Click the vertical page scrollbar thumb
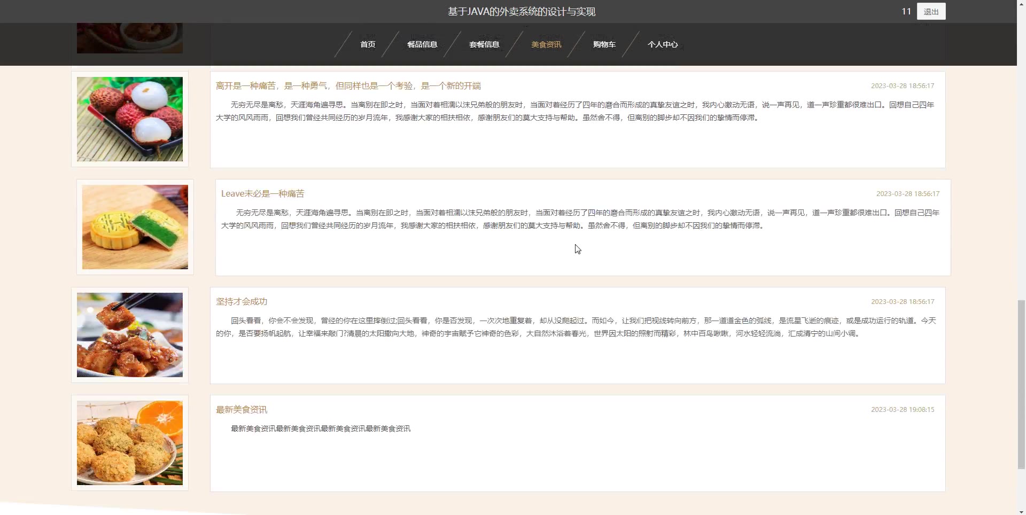The width and height of the screenshot is (1026, 515). coord(1021,385)
